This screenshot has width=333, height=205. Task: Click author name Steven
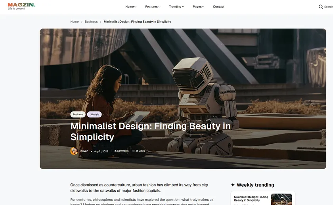(x=84, y=151)
